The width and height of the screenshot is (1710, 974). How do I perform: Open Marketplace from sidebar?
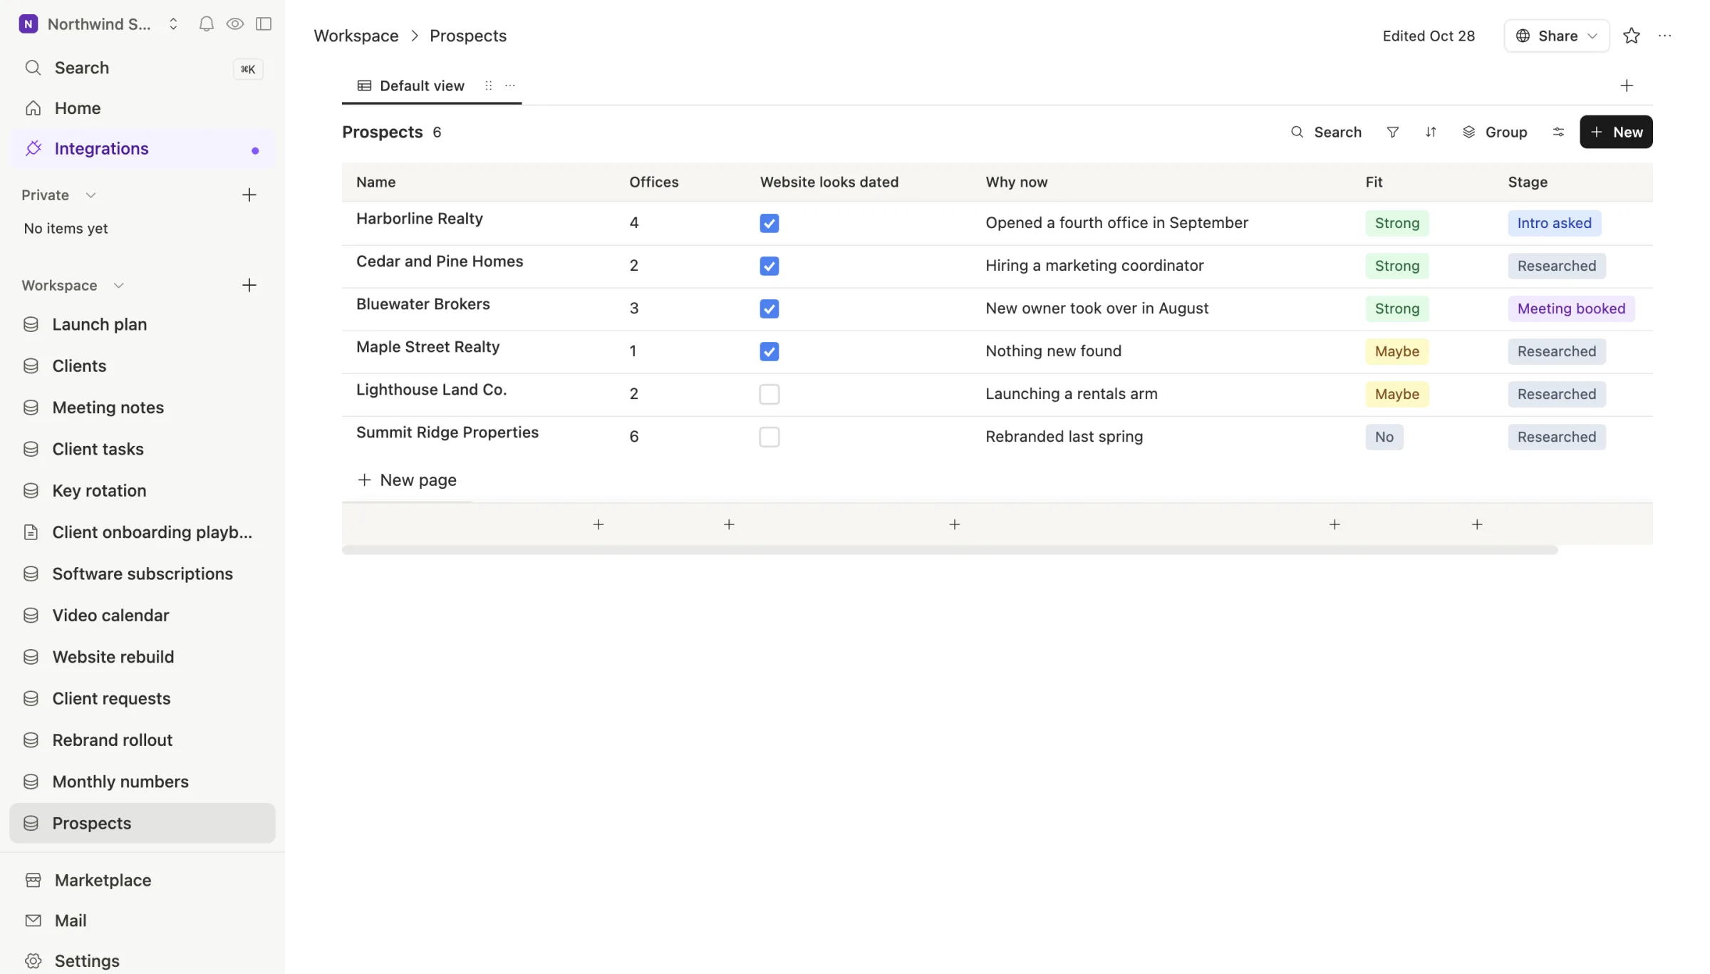[142, 881]
